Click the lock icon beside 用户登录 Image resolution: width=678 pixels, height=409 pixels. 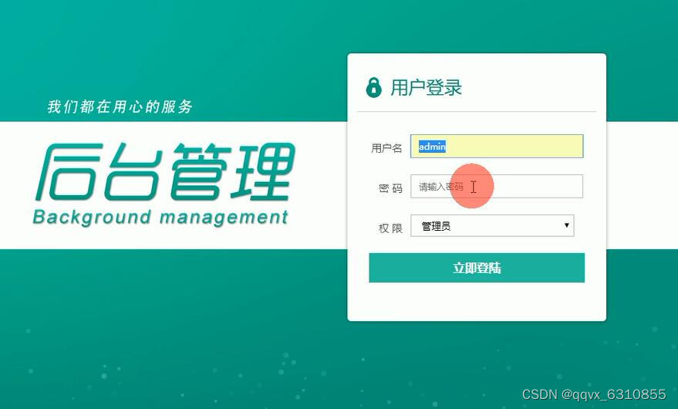point(373,87)
